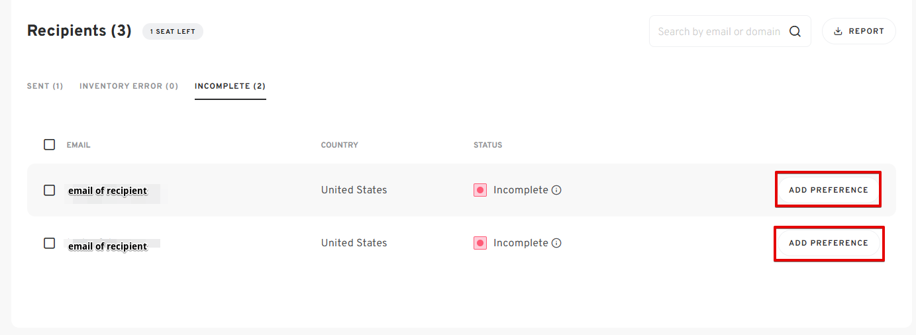This screenshot has width=916, height=335.
Task: Download the recipients Report
Action: [859, 31]
